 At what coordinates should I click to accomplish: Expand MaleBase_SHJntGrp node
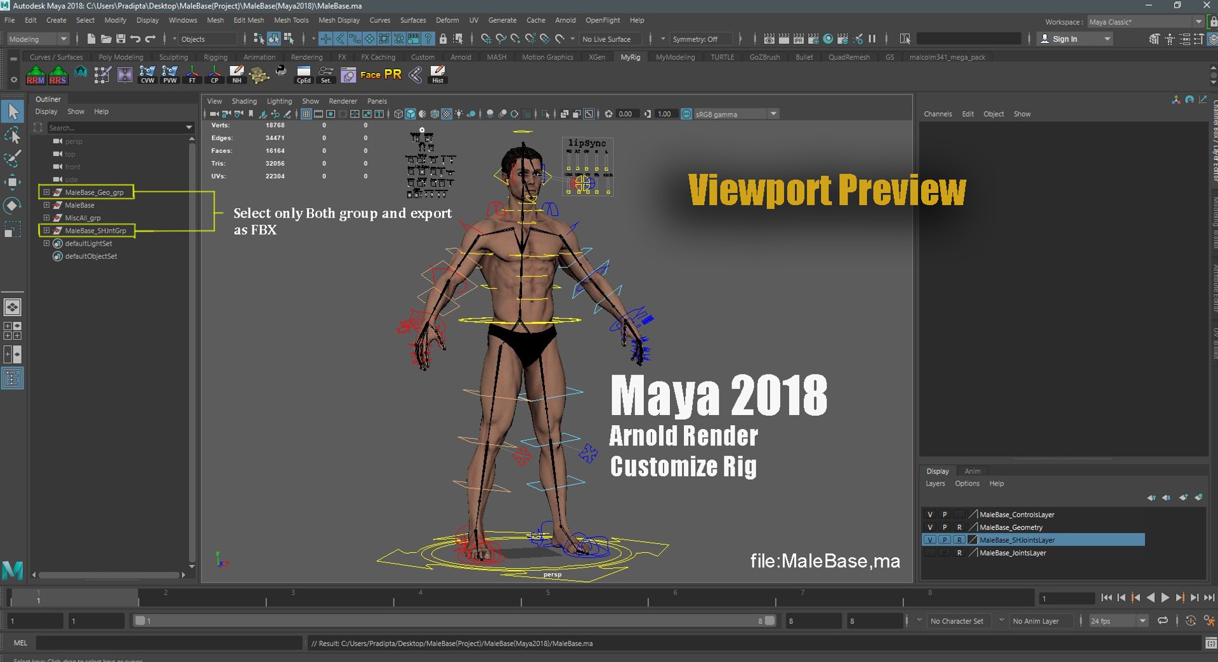pos(46,230)
